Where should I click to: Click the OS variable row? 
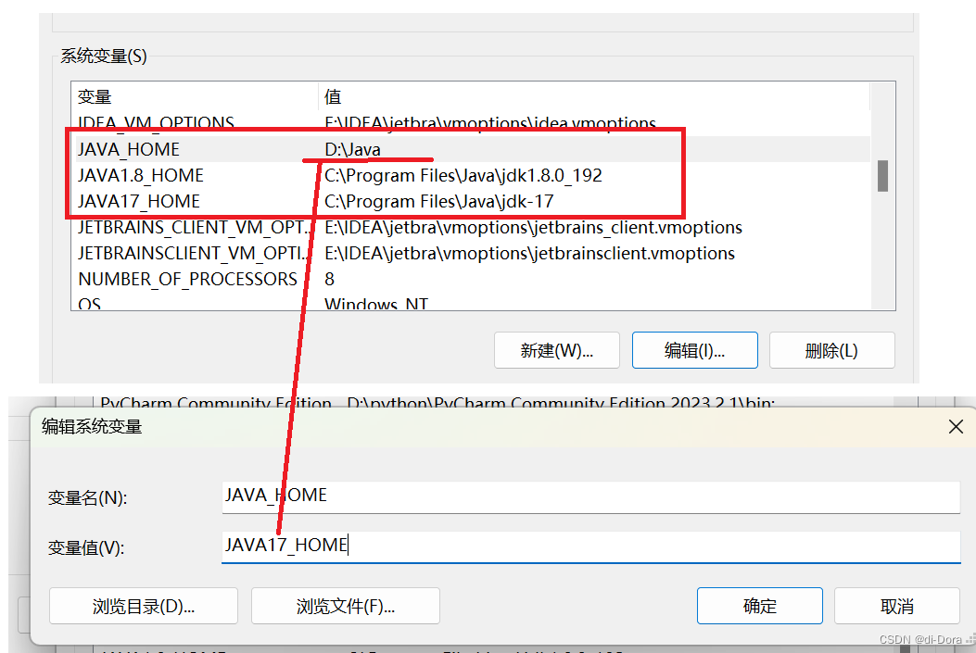pos(470,302)
